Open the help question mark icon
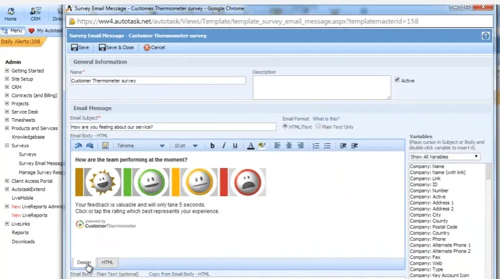Viewport: 500px width, 279px height. click(485, 36)
